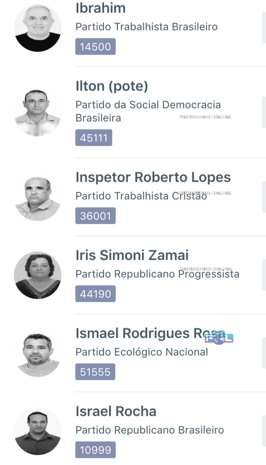
Task: Select the Israel Rocha name heading
Action: pyautogui.click(x=116, y=411)
